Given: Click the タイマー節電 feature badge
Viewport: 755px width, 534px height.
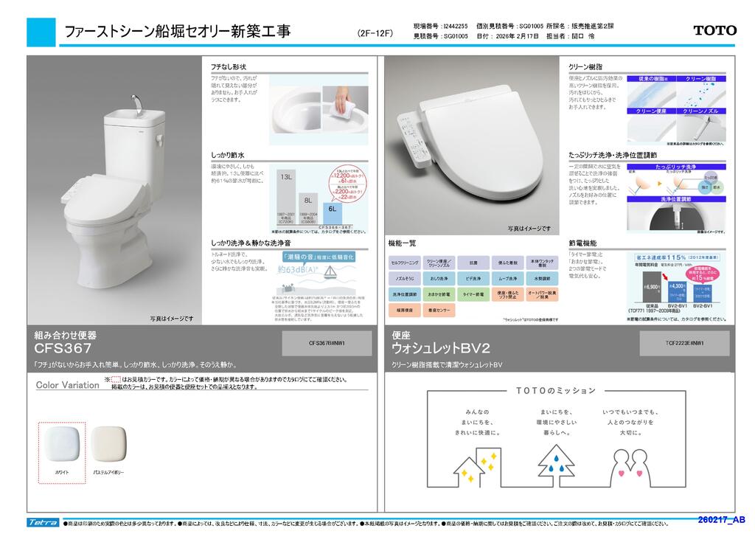Looking at the screenshot, I should pos(473,294).
